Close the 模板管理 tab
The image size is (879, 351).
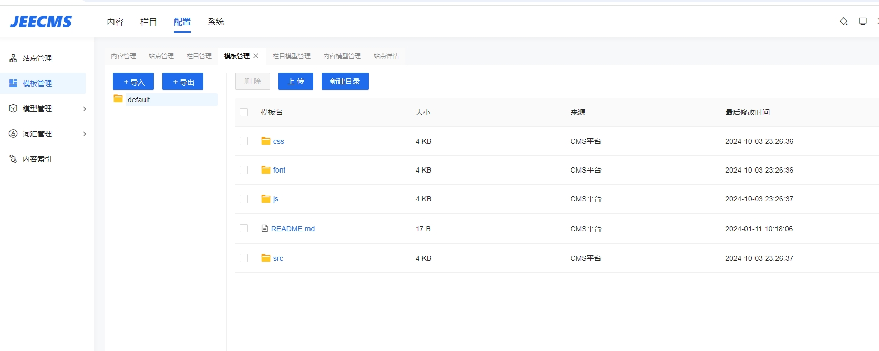pos(256,56)
